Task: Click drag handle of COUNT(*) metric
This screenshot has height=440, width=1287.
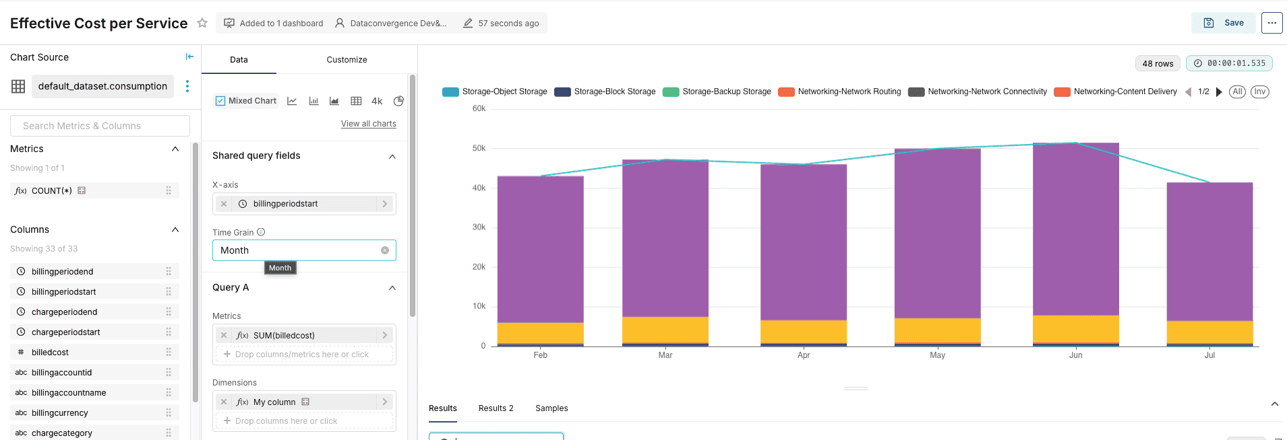Action: coord(169,190)
